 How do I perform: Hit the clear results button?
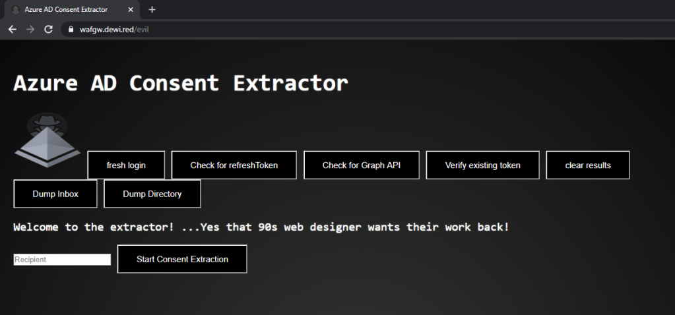pos(588,165)
